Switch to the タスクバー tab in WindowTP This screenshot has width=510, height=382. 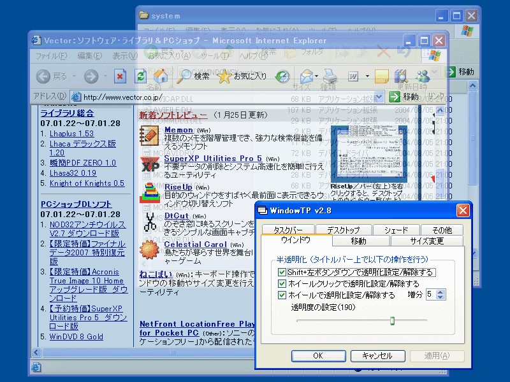[x=288, y=229]
